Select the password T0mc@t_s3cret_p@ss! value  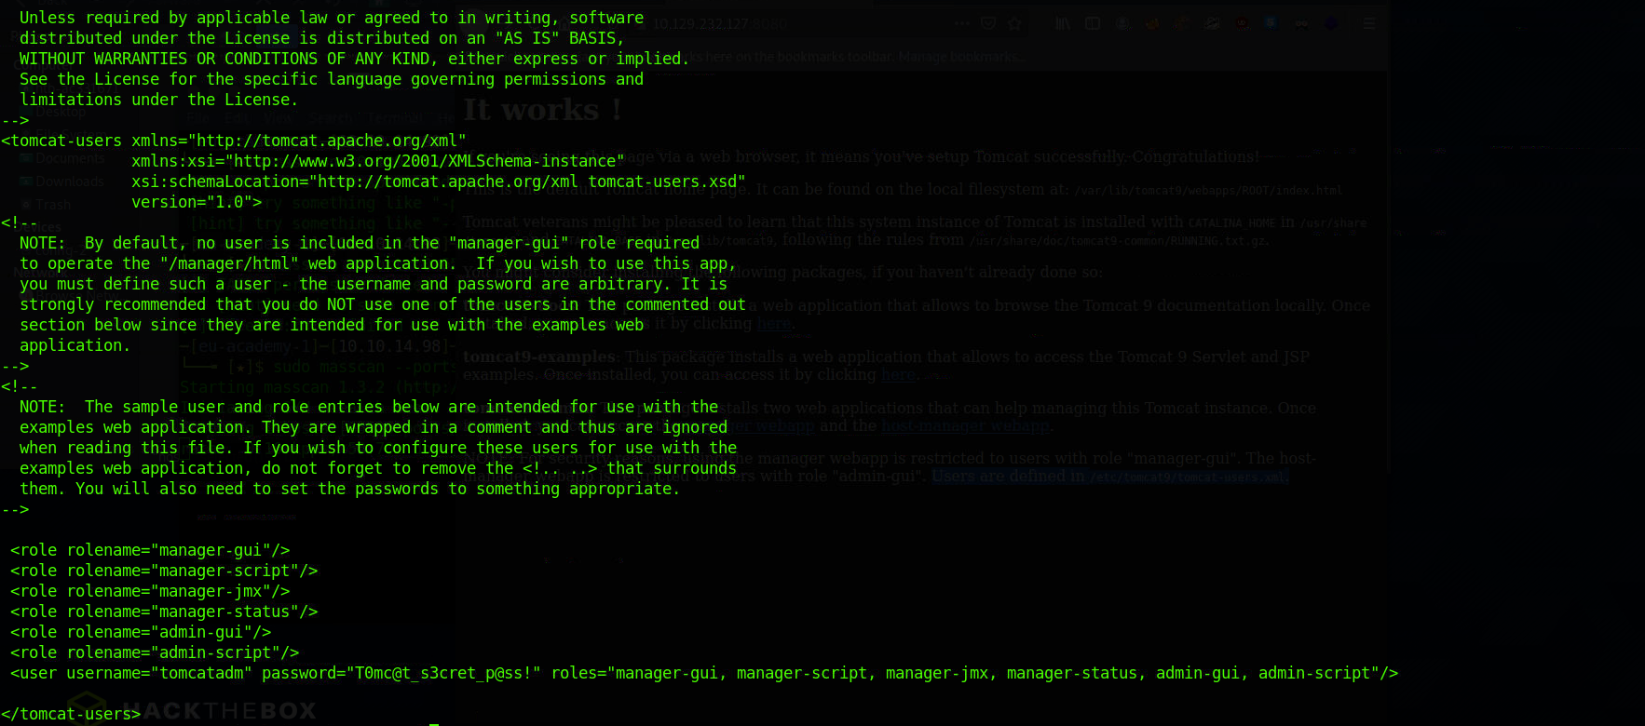[x=443, y=673]
